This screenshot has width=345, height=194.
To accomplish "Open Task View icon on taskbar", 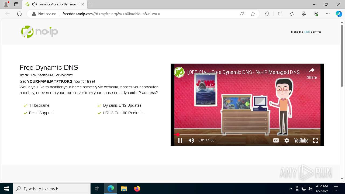I will click(97, 189).
